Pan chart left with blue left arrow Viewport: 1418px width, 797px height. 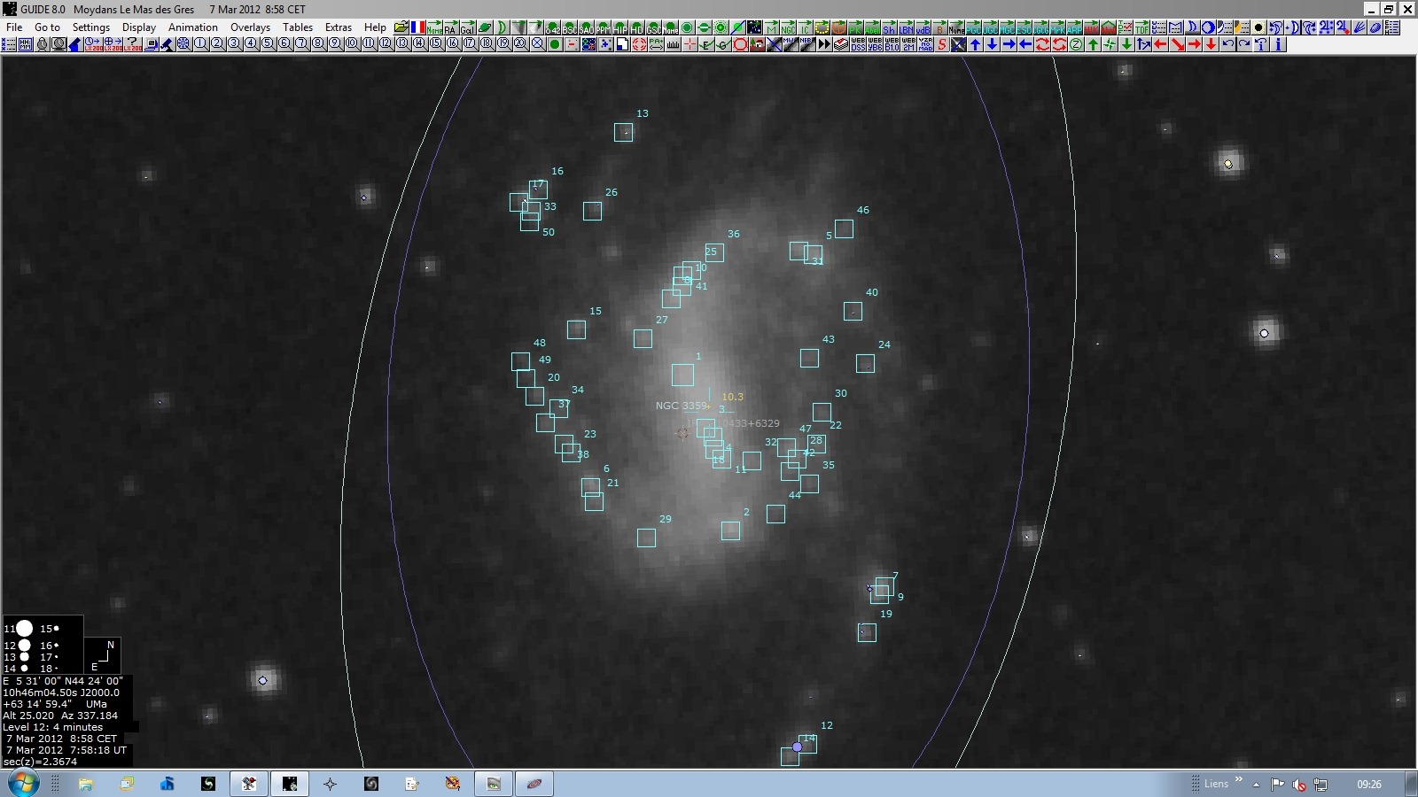click(1025, 43)
